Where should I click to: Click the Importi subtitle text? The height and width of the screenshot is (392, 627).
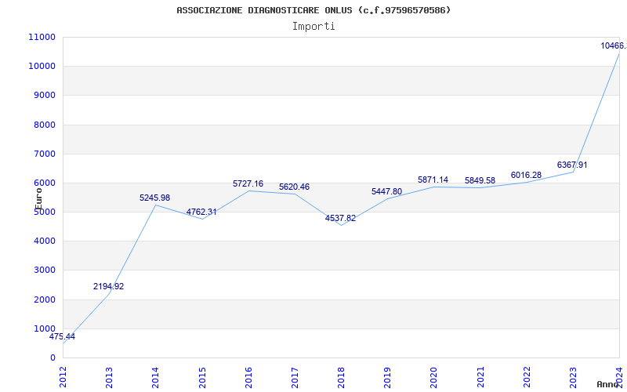313,26
